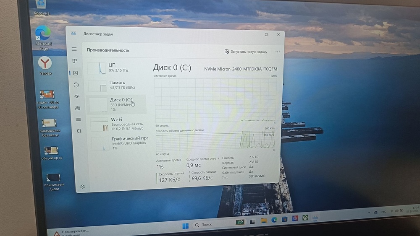Open File Explorer from the taskbar
The image size is (420, 236).
click(263, 220)
